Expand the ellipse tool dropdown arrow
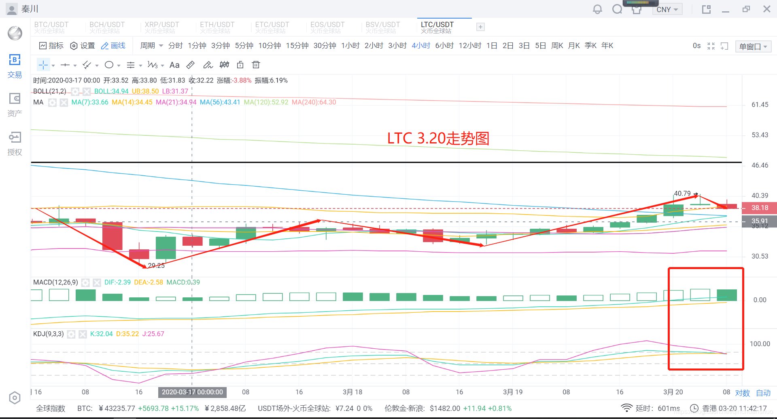 click(x=119, y=65)
